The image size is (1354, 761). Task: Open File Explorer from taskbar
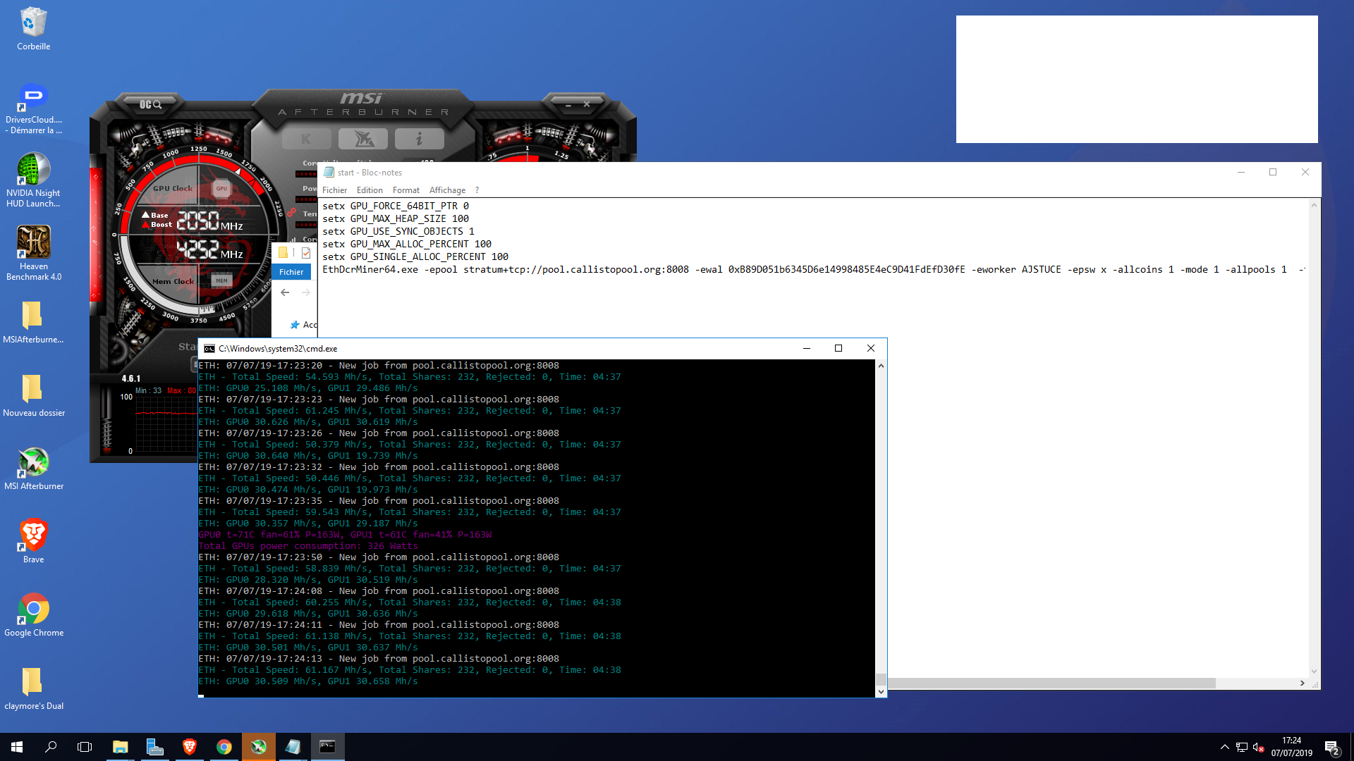coord(121,747)
